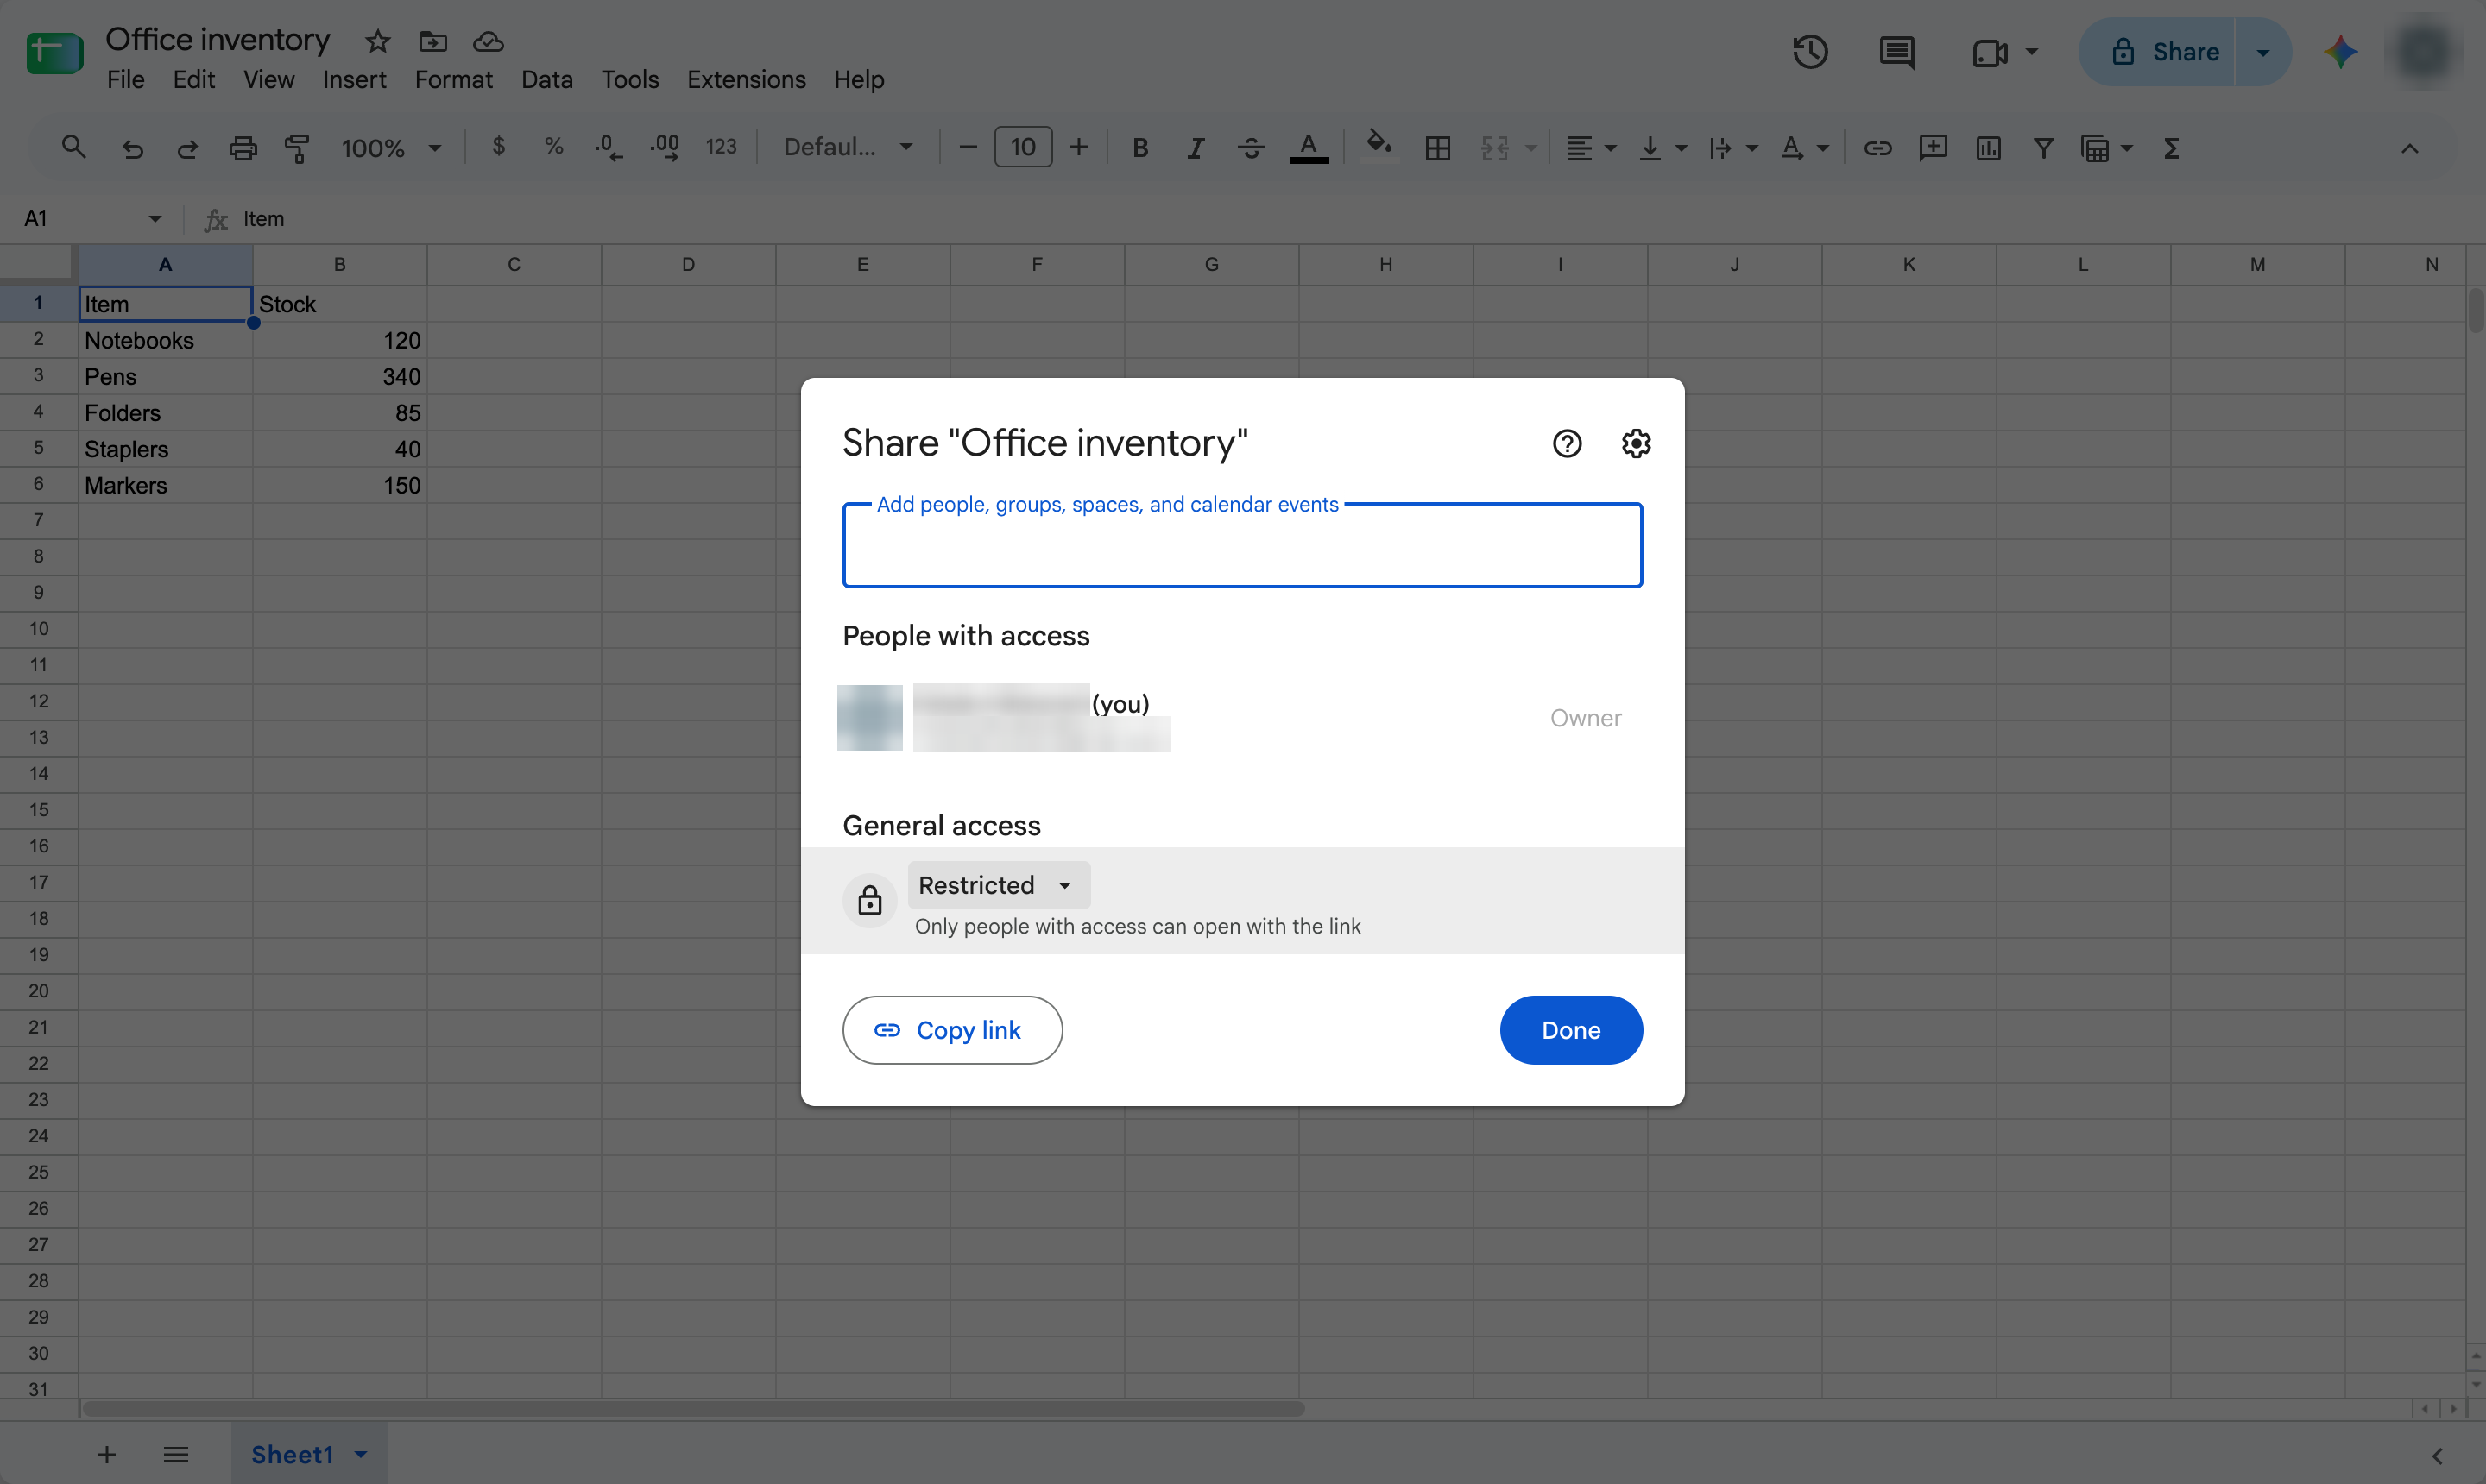The image size is (2486, 1484).
Task: Click the Share button in header
Action: pyautogui.click(x=2159, y=52)
